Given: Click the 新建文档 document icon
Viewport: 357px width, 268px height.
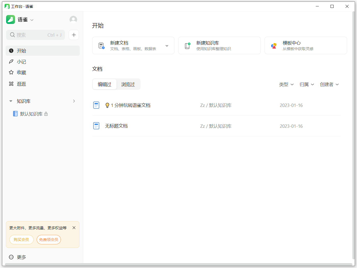Looking at the screenshot, I should (101, 46).
